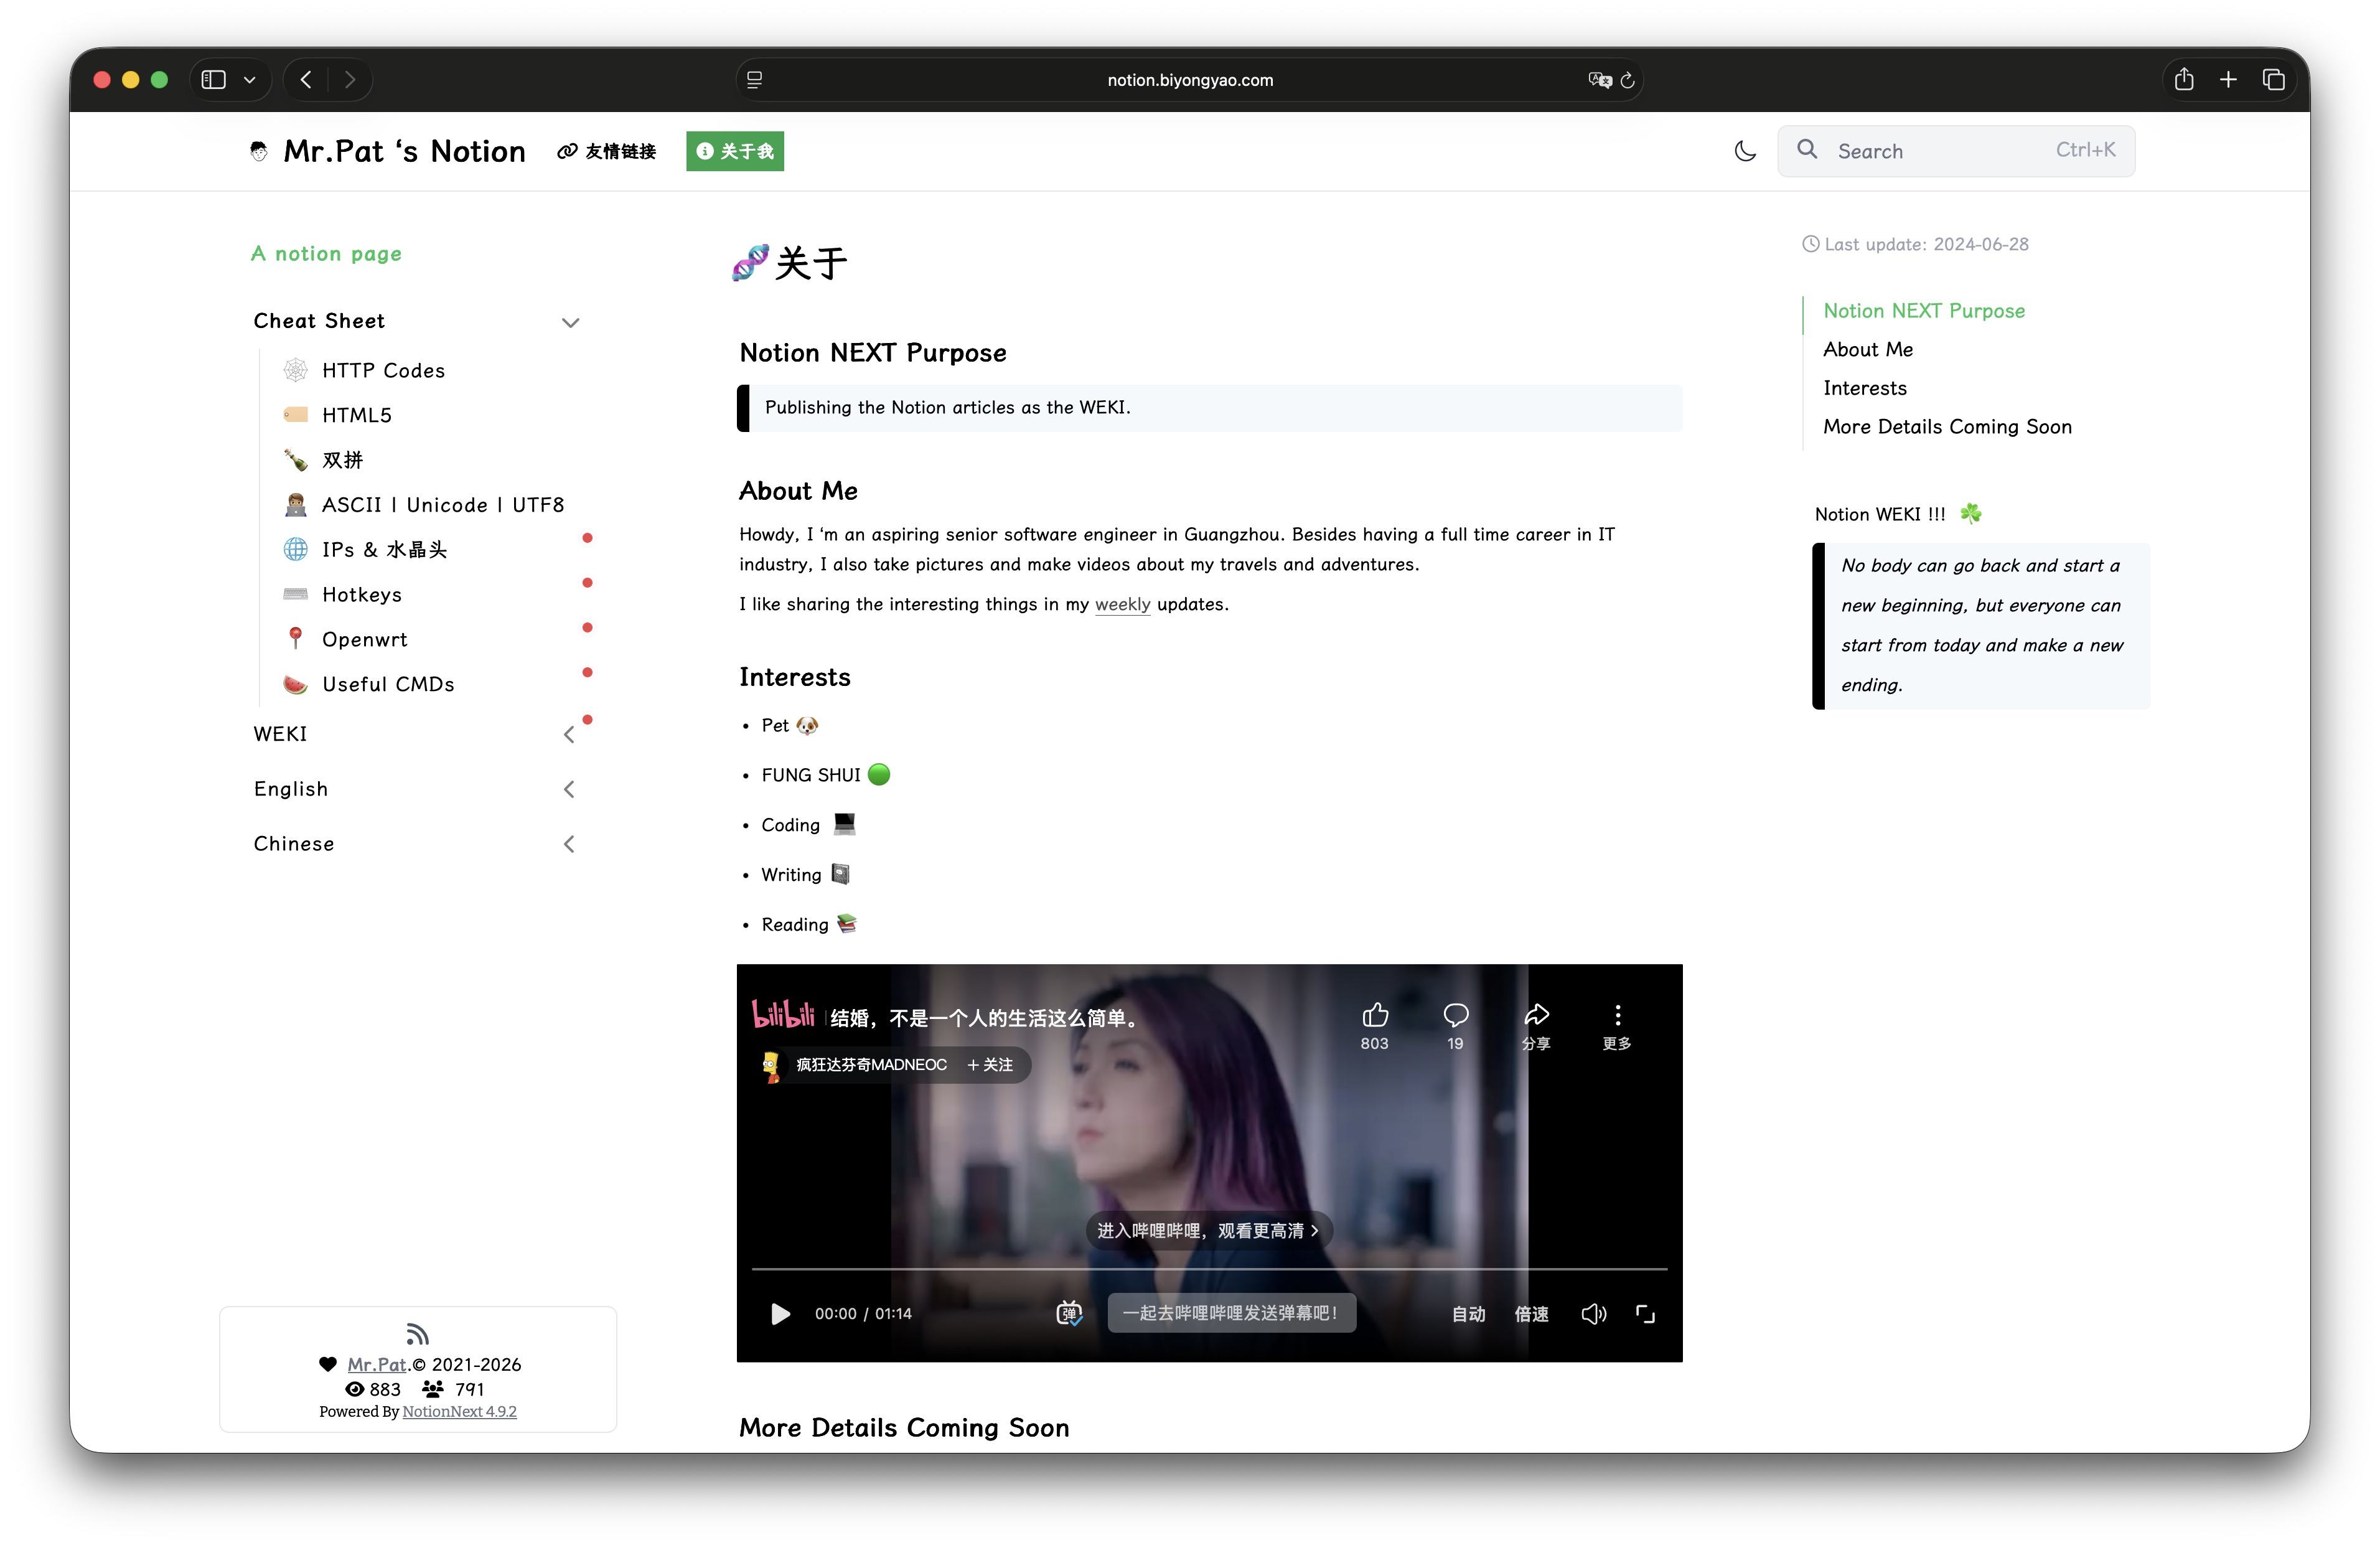Screen dimensions: 2380x1545
Task: Open the 友情链接 menu item
Action: click(607, 151)
